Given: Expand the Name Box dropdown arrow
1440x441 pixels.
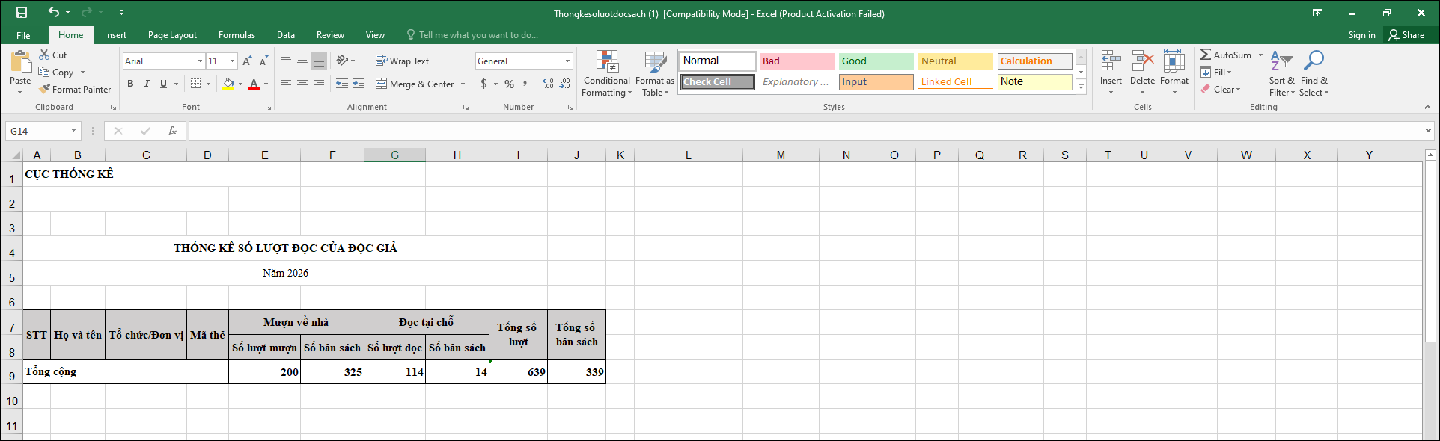Looking at the screenshot, I should pos(73,131).
